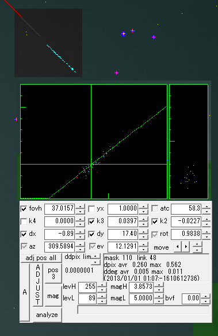Image resolution: width=218 pixels, height=336 pixels.
Task: Enable the atc checkbox
Action: pyautogui.click(x=155, y=208)
